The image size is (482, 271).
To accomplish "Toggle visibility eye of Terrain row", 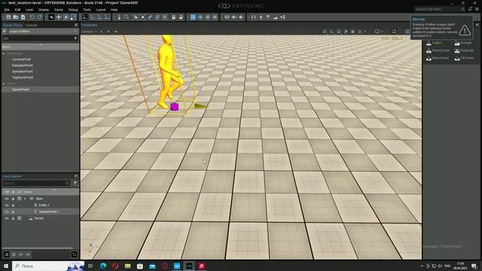I will (7, 218).
